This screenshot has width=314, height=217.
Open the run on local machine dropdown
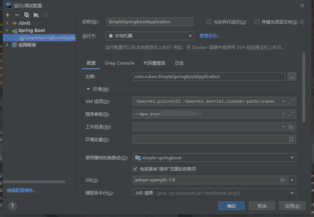pyautogui.click(x=150, y=36)
